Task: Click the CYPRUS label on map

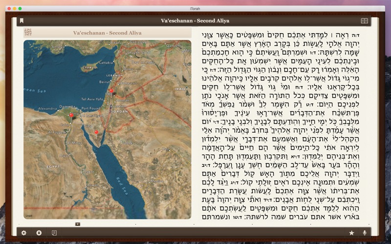Action: point(89,67)
